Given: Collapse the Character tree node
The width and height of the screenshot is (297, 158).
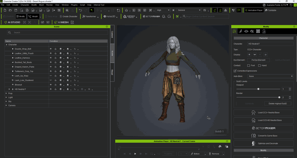Looking at the screenshot, I should 6,45.
